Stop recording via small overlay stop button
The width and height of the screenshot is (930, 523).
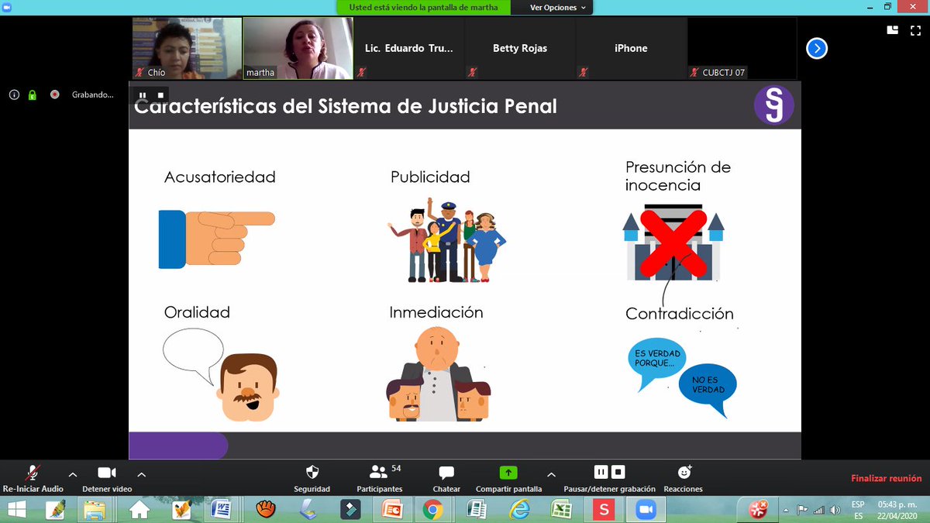pos(160,95)
